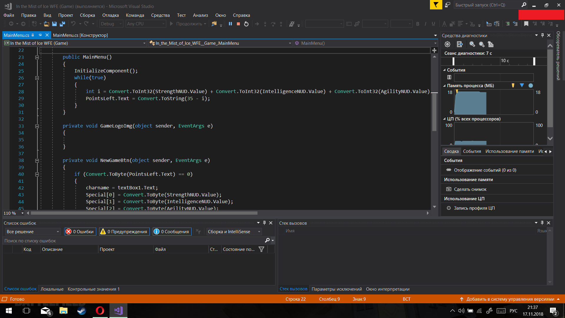This screenshot has width=565, height=318.
Task: Stop debugging with the red square
Action: 238,24
